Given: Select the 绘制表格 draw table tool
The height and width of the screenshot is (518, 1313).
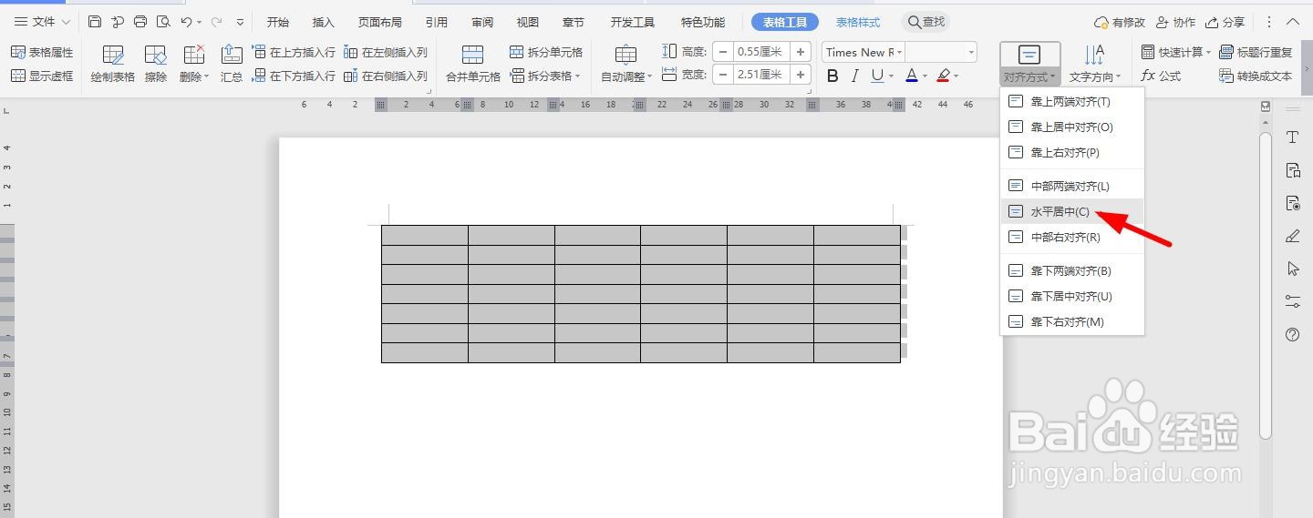Looking at the screenshot, I should click(113, 64).
